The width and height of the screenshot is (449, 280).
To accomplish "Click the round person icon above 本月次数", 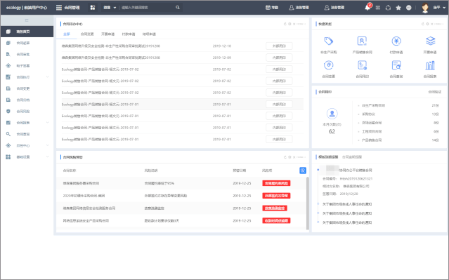I will coord(332,114).
